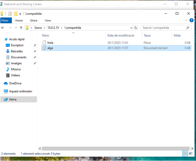The height and width of the screenshot is (161, 196).
Task: Open the View ribbon tab
Action: pos(48,20)
